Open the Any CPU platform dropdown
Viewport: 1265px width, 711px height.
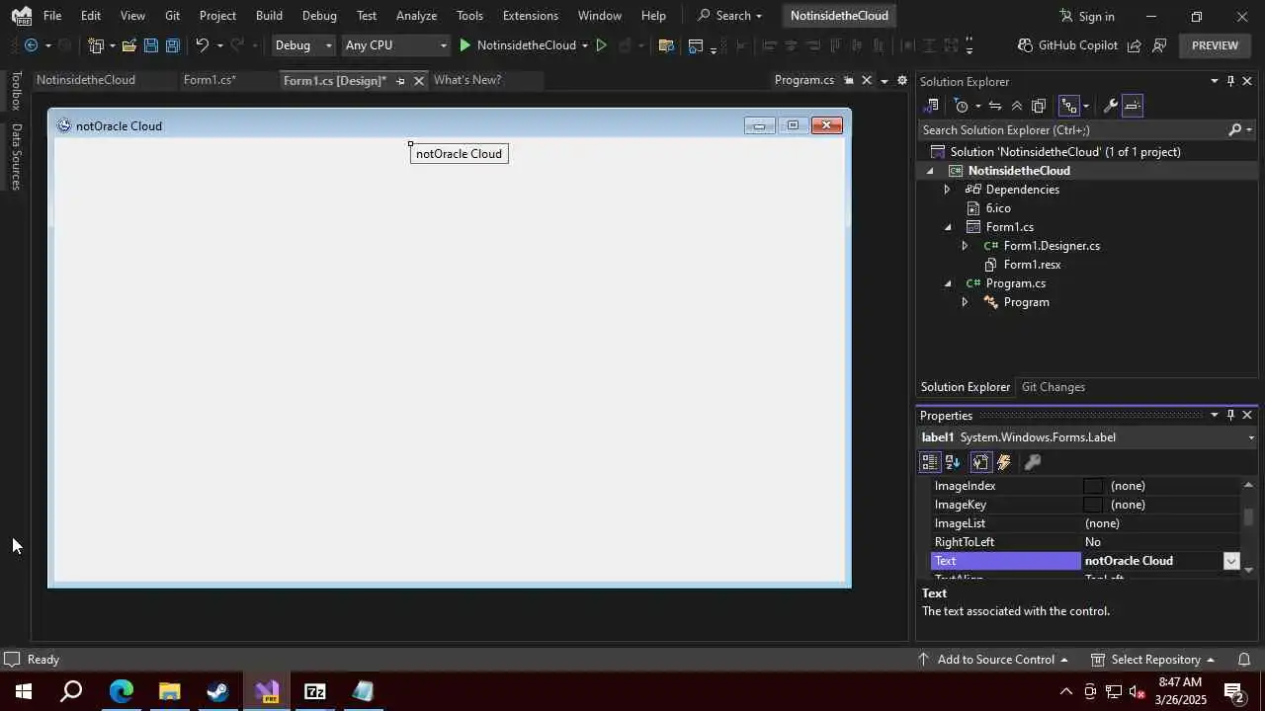pyautogui.click(x=394, y=45)
